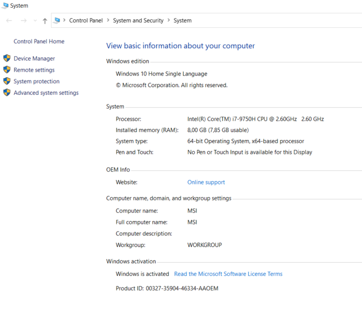The height and width of the screenshot is (317, 362).
Task: Click '© Microsoft Corporation. All rights reserved.' text
Action: click(172, 85)
